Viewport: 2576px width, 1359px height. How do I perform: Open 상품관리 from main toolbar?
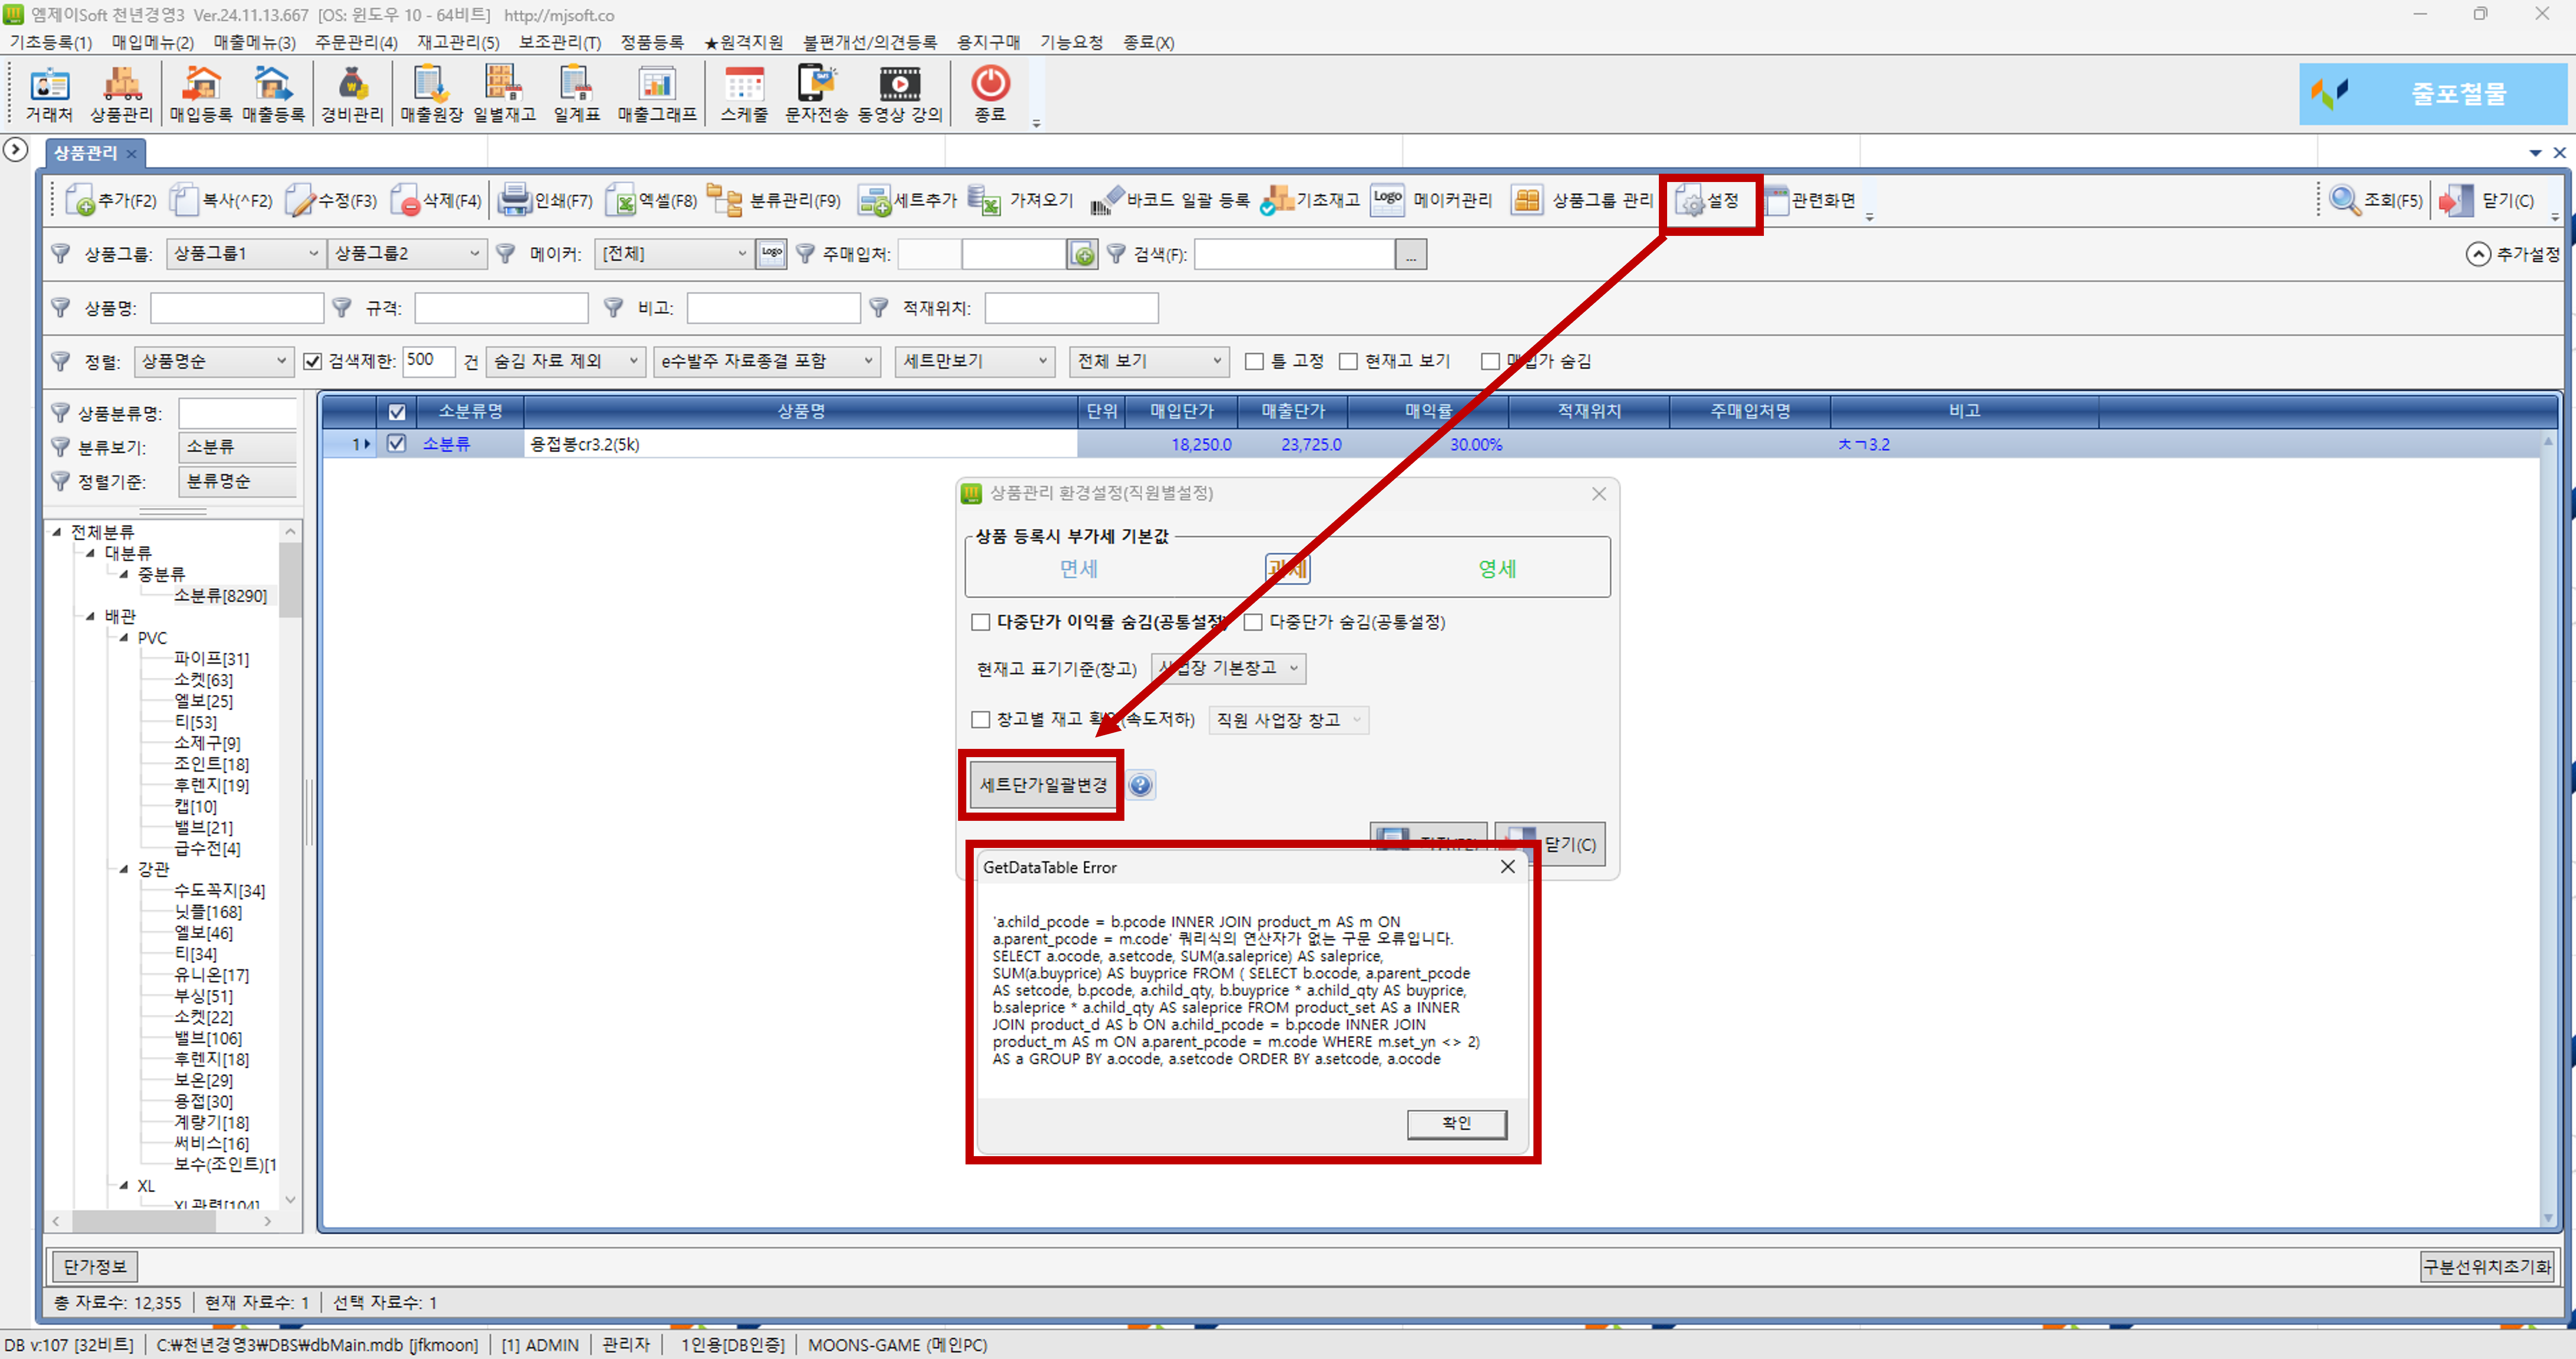[121, 94]
